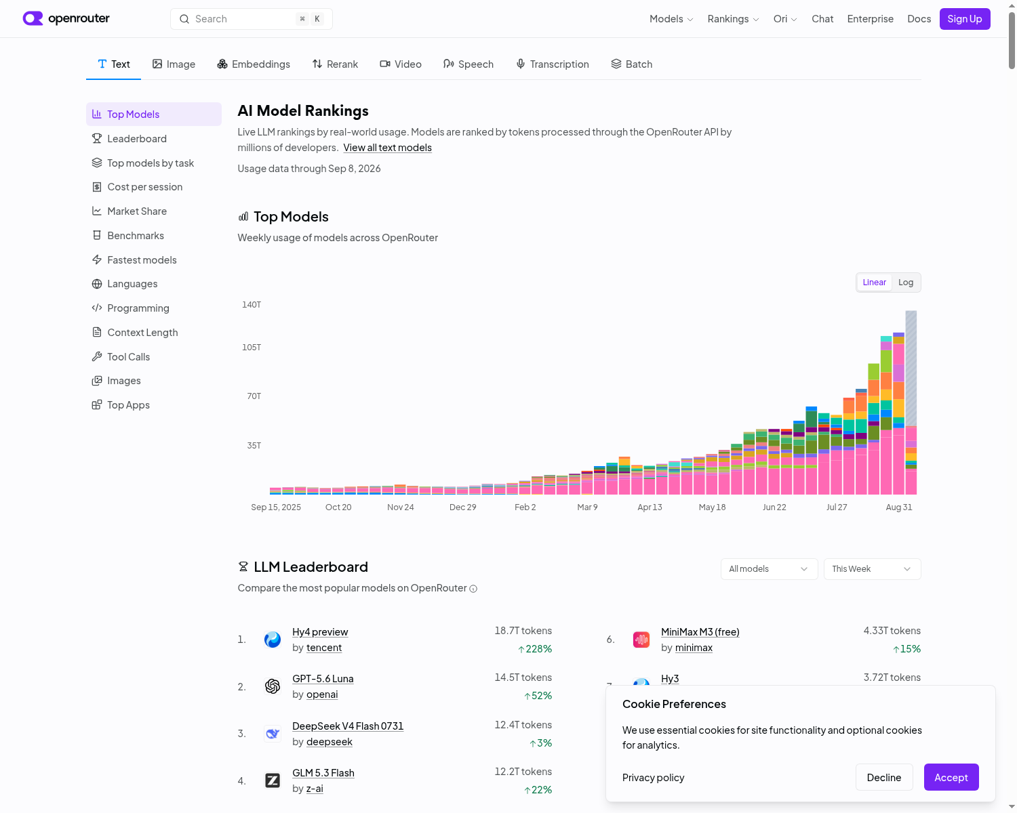Visit the deepseek provider link
This screenshot has height=813, width=1017.
330,742
